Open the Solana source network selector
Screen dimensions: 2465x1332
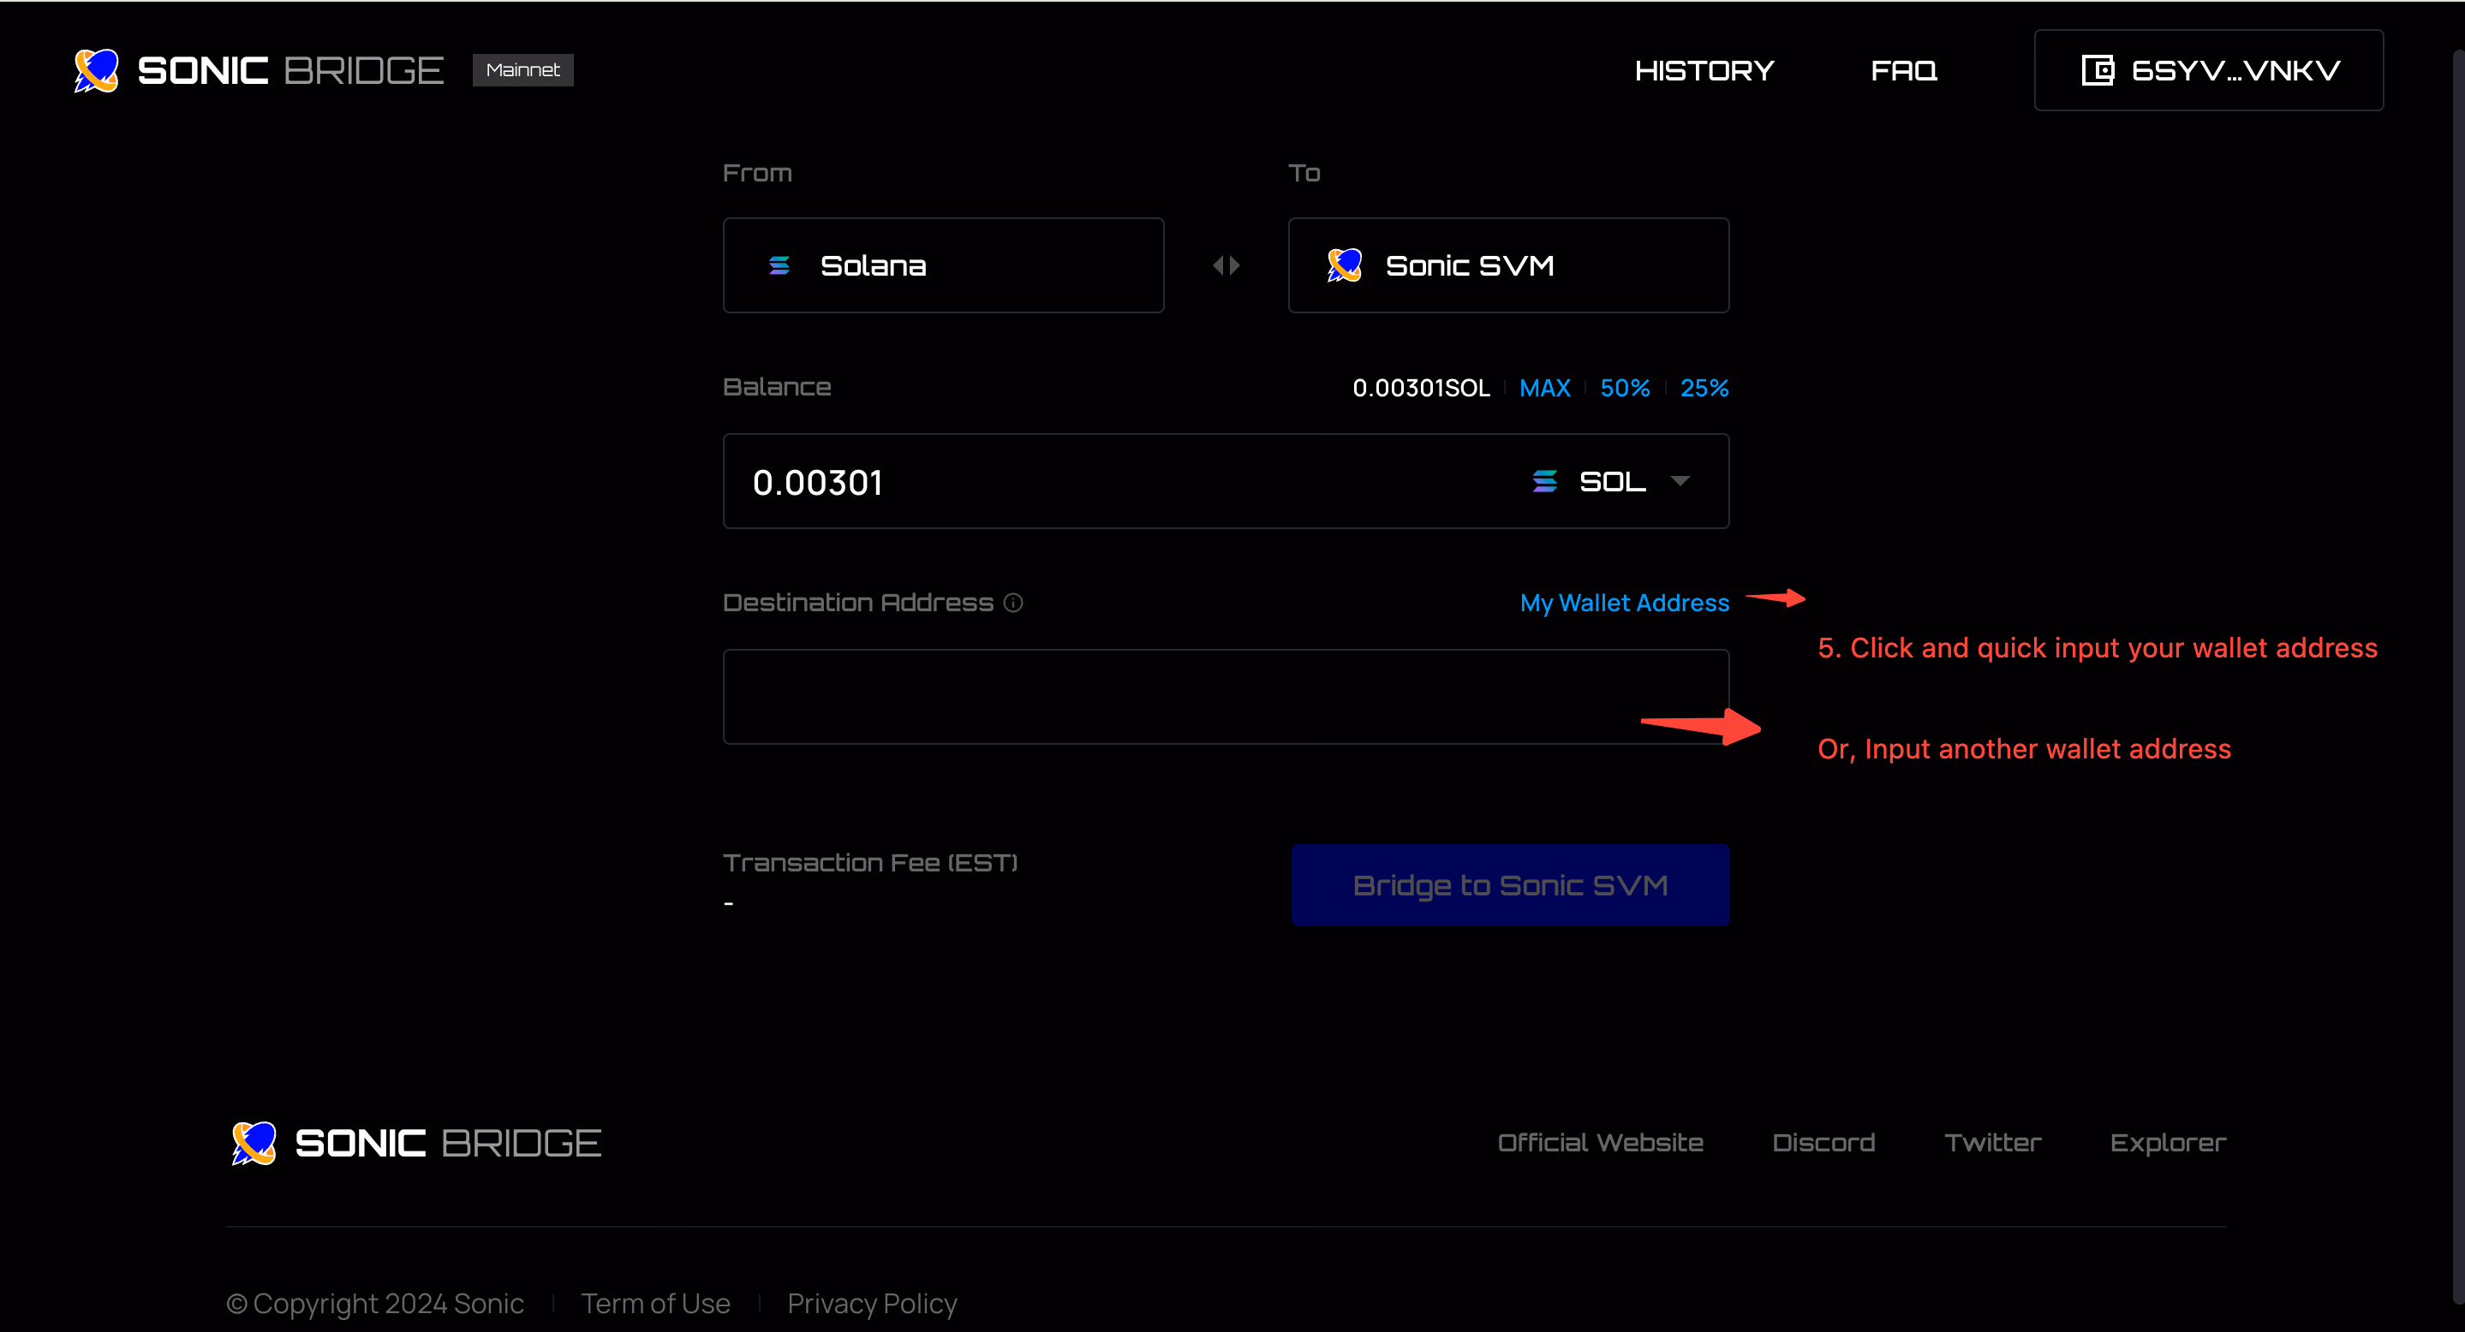pos(944,265)
